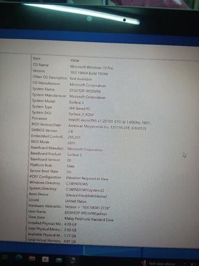
Task: Open File Explorer from the taskbar
Action: [x=32, y=258]
